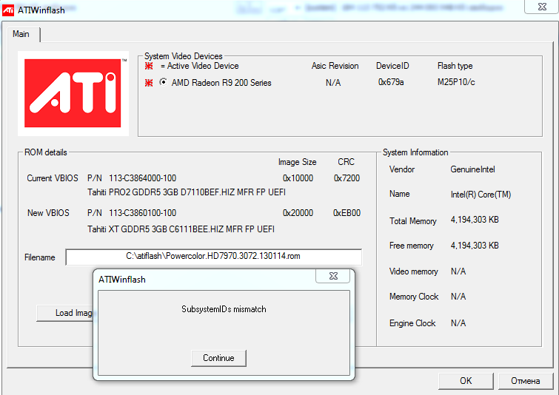Click the Filename path field

(213, 257)
